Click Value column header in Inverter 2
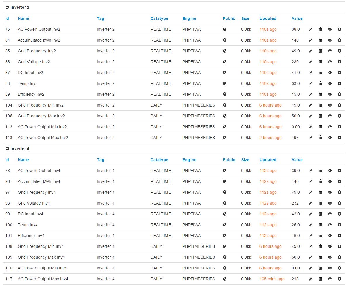Image resolution: width=346 pixels, height=285 pixels. (x=297, y=18)
